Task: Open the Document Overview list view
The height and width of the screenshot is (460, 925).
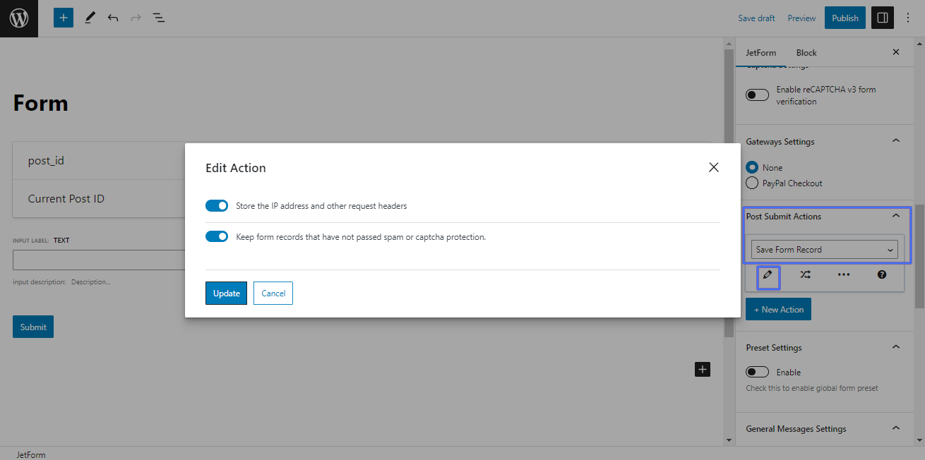Action: click(x=158, y=17)
